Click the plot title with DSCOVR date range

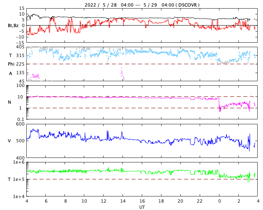142,5
